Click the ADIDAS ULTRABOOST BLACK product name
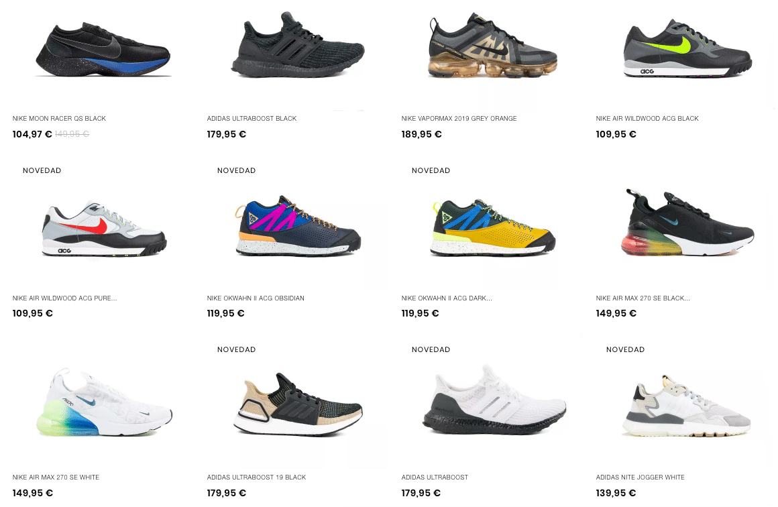778x507 pixels. point(252,119)
